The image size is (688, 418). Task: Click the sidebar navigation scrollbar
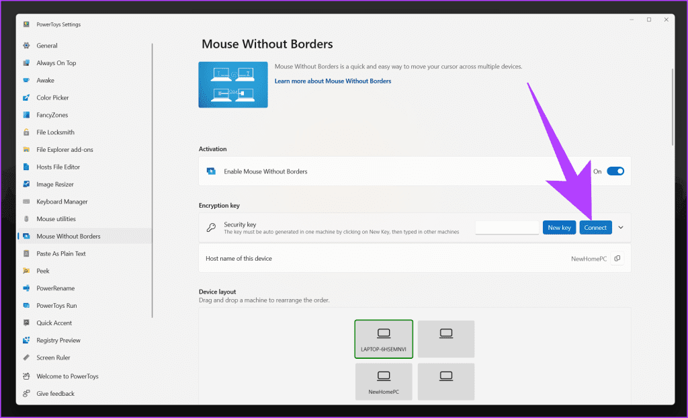153,180
